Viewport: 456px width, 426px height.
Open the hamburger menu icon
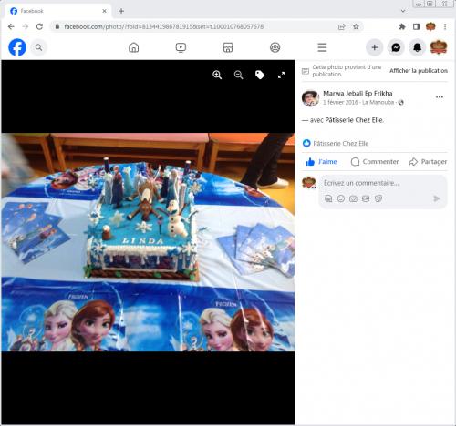point(322,47)
